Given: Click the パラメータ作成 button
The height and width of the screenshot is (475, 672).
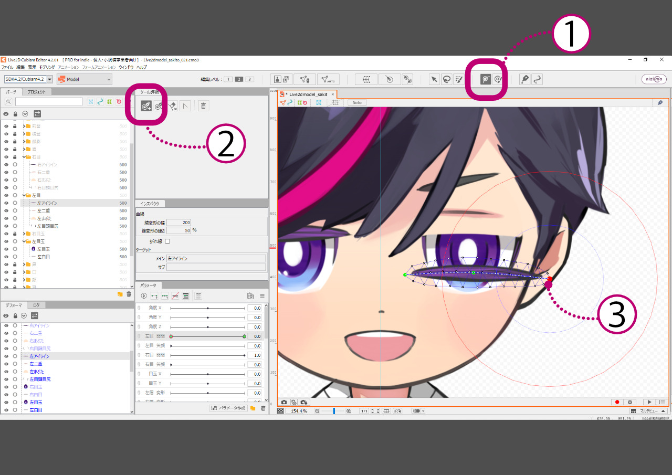Looking at the screenshot, I should [228, 408].
